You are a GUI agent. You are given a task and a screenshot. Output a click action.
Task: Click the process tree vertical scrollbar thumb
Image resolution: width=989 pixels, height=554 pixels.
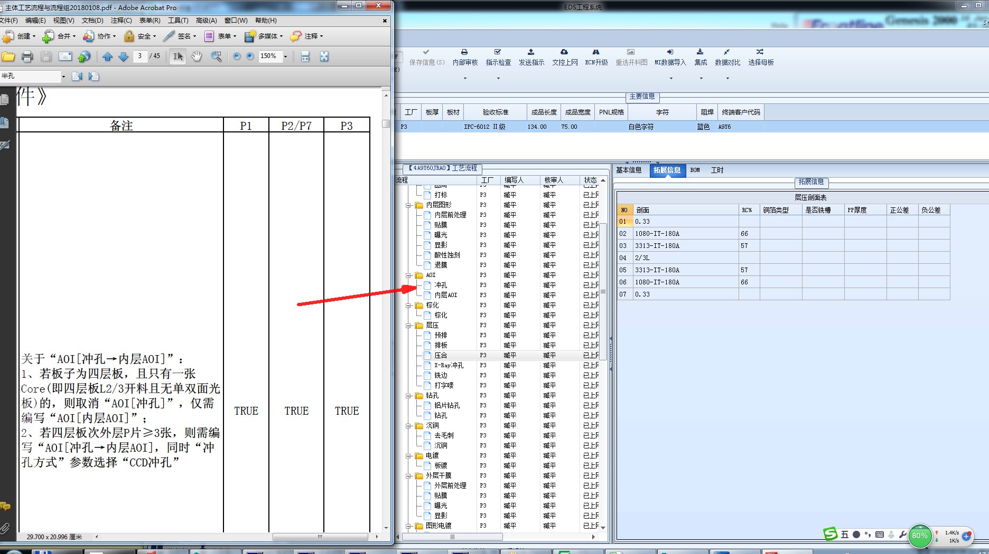(x=603, y=291)
